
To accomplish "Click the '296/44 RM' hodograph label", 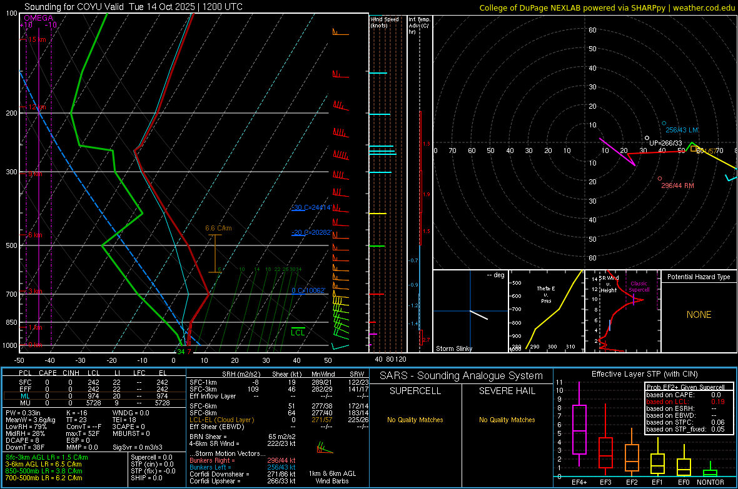I will coord(677,185).
